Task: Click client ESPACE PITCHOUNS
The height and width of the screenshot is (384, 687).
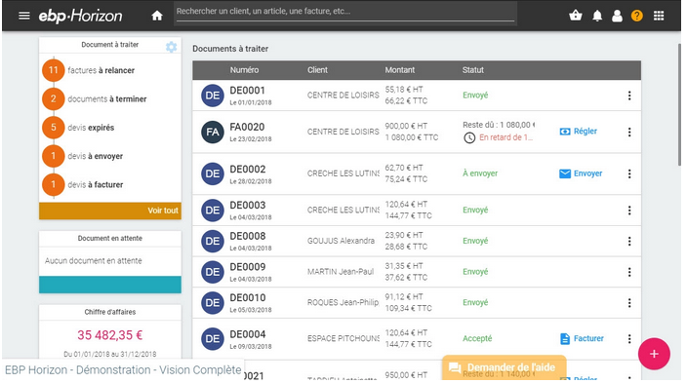Action: click(343, 338)
